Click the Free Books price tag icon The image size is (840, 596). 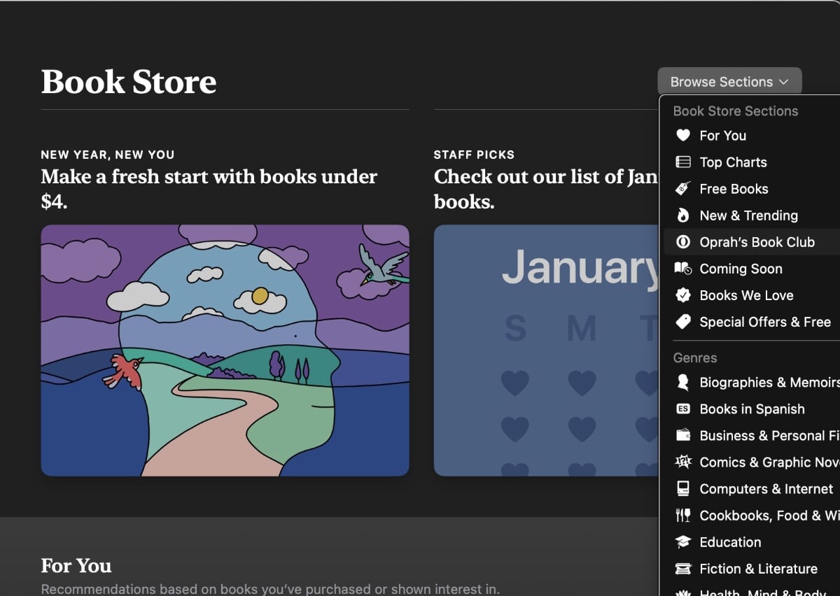[682, 189]
